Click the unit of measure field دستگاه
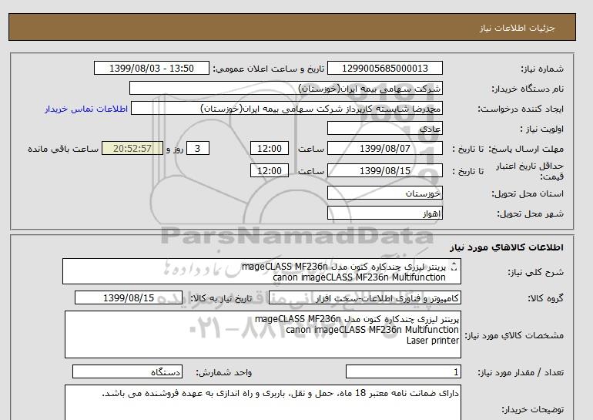The image size is (593, 420). (x=127, y=372)
